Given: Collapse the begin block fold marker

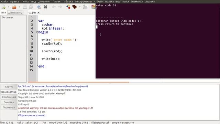Looking at the screenshot, I should [37, 32].
